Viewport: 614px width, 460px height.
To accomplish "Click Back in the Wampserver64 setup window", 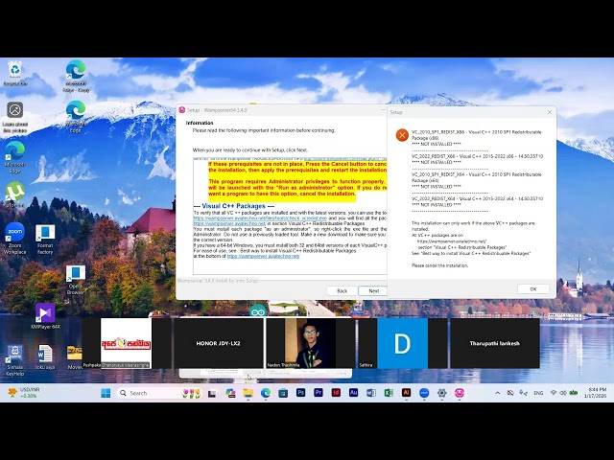I will [342, 290].
